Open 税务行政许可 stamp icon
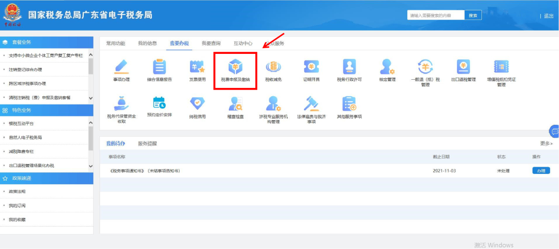This screenshot has width=559, height=249. click(349, 67)
